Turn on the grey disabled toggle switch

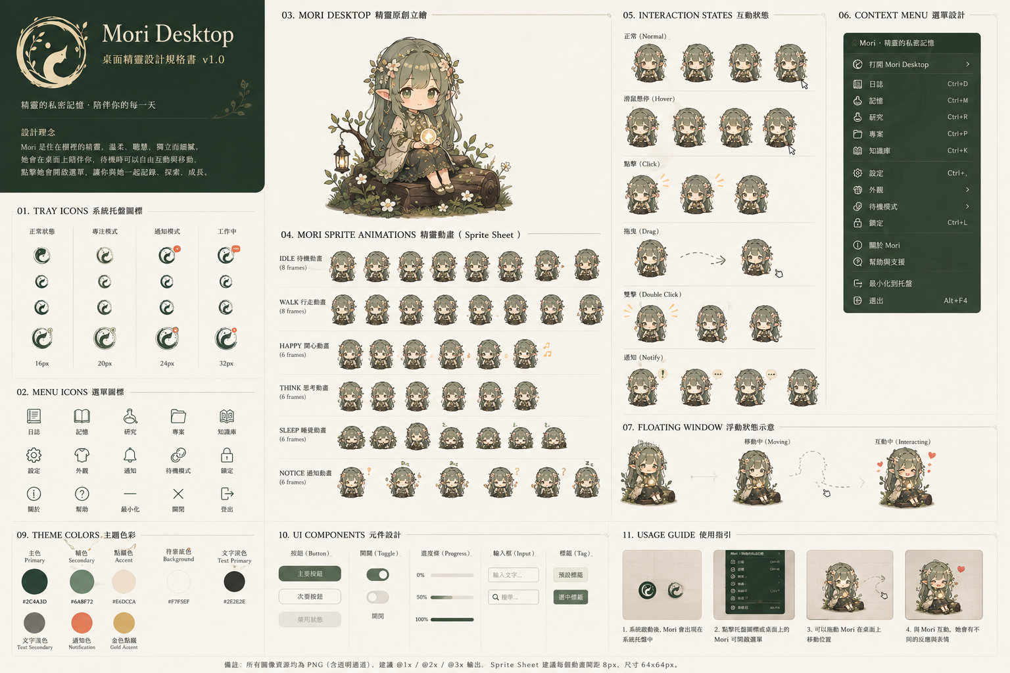coord(377,597)
